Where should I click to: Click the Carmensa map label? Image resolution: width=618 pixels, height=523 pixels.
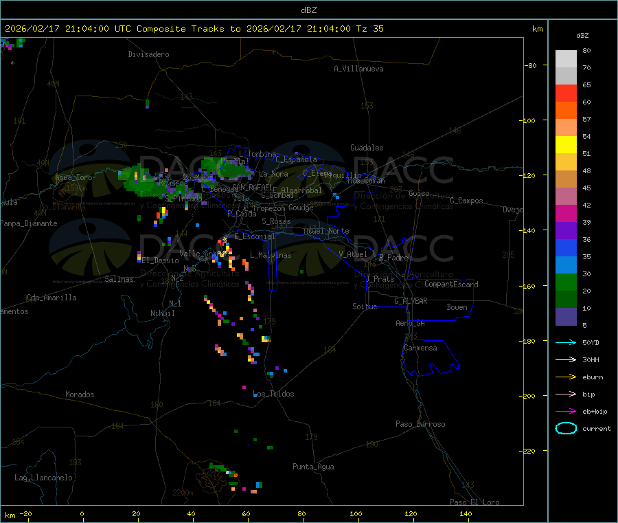pos(420,348)
